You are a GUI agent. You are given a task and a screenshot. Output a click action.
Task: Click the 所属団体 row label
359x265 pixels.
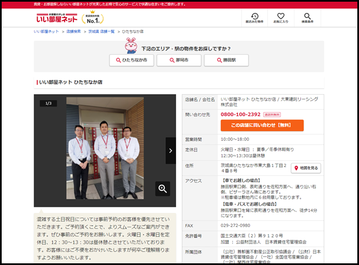[x=194, y=252]
